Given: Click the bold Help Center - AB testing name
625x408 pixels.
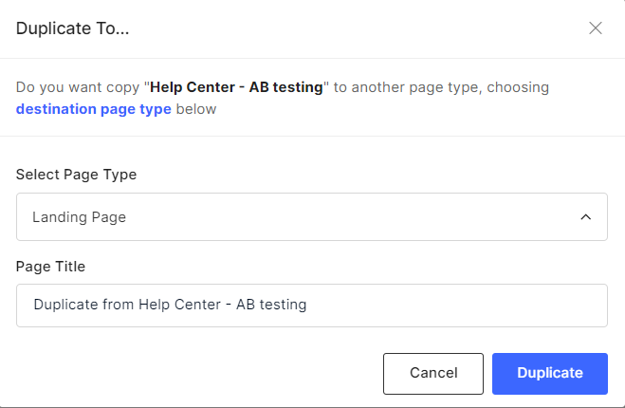Looking at the screenshot, I should point(237,87).
